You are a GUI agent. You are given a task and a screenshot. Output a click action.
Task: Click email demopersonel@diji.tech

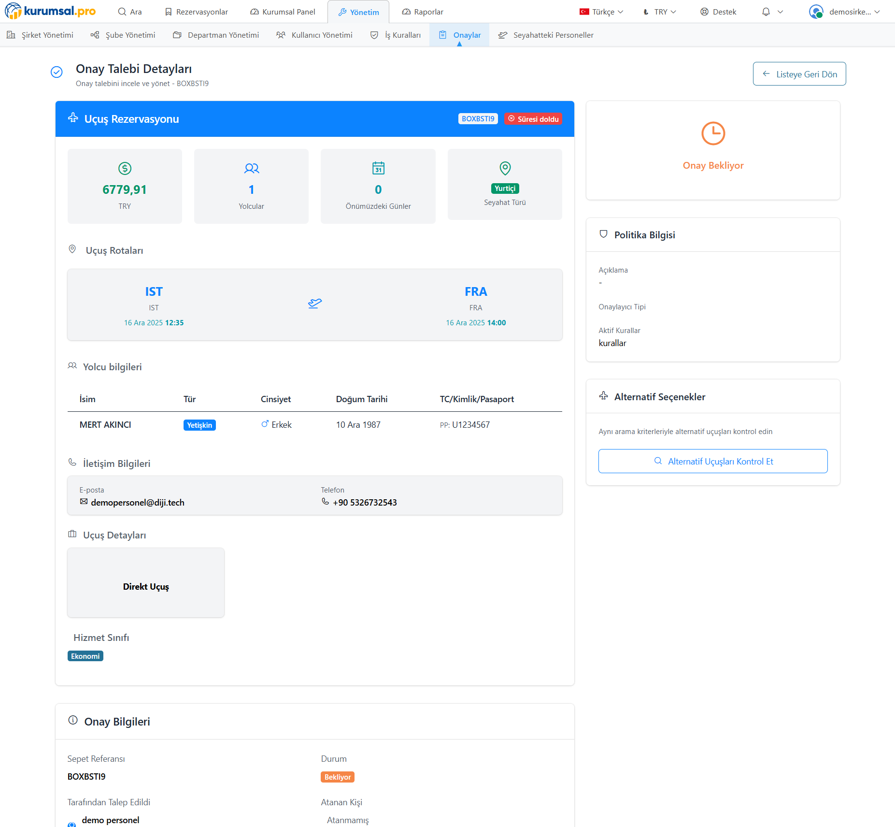(138, 503)
